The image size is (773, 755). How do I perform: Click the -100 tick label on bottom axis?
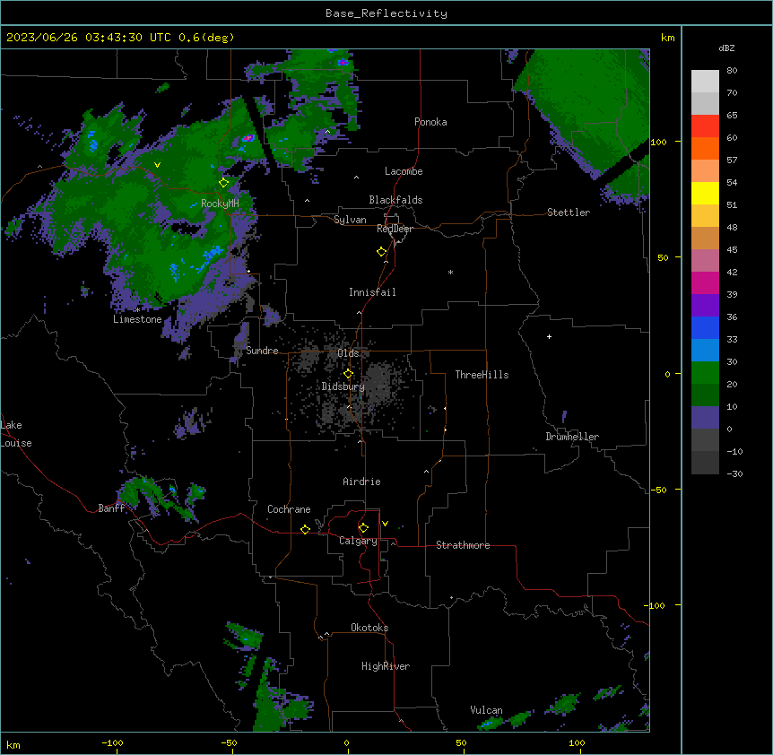[112, 742]
